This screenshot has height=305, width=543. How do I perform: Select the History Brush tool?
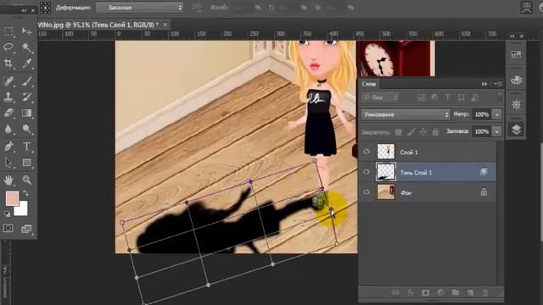tap(26, 97)
